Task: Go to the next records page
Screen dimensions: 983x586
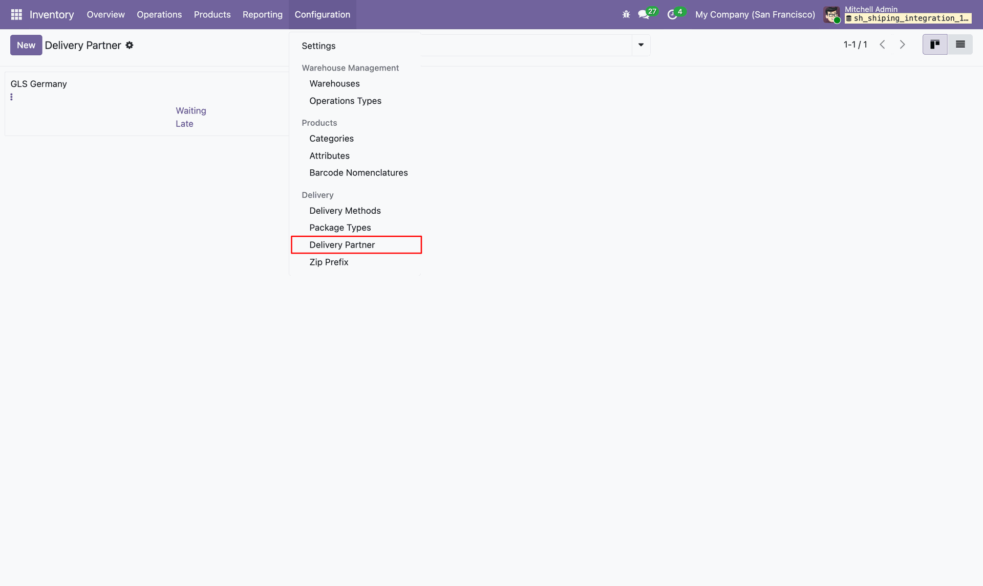Action: coord(902,44)
